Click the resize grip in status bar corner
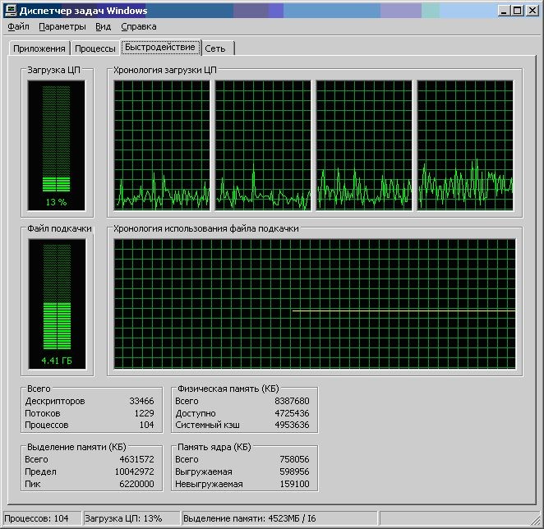This screenshot has height=529, width=544. pos(536,522)
